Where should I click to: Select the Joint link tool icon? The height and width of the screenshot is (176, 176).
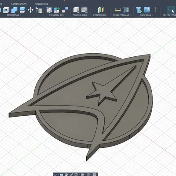click(49, 10)
